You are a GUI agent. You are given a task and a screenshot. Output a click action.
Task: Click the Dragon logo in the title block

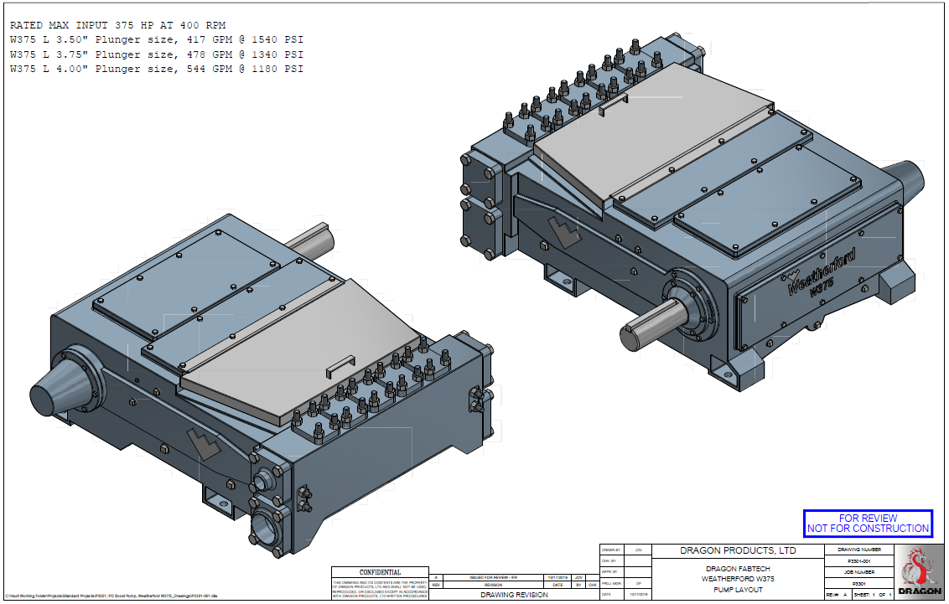pos(919,570)
